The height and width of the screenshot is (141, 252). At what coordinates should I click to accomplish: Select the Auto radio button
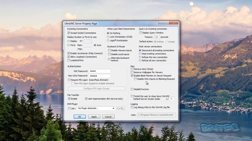(x=95, y=45)
